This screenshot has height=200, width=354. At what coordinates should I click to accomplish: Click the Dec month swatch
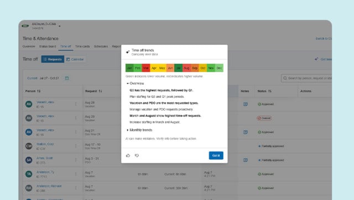219,68
